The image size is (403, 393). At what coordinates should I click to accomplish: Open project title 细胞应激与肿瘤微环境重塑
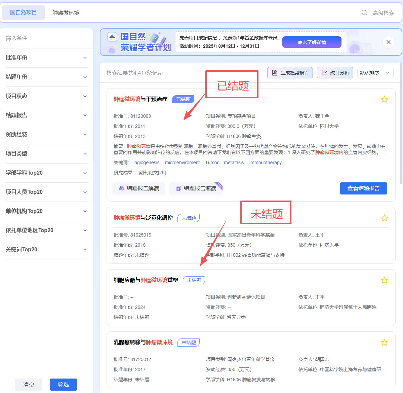coord(146,280)
